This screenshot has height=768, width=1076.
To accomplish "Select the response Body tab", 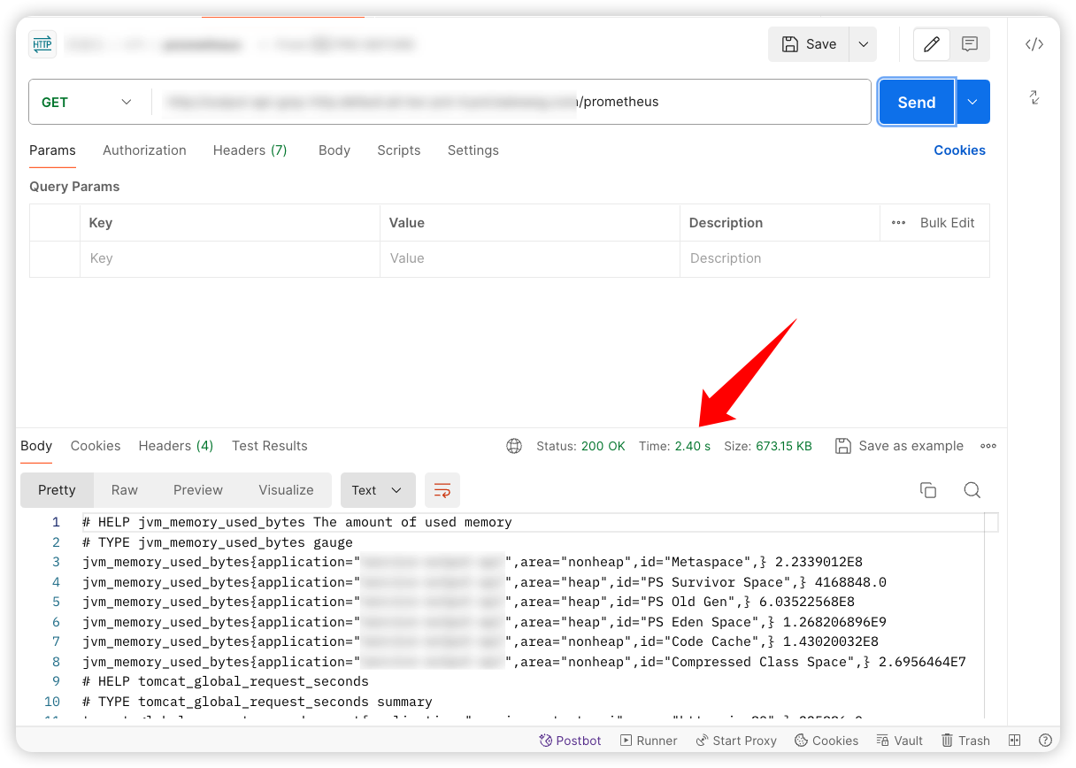I will point(36,446).
